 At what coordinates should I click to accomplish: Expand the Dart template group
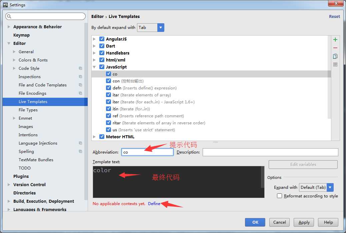pos(94,46)
